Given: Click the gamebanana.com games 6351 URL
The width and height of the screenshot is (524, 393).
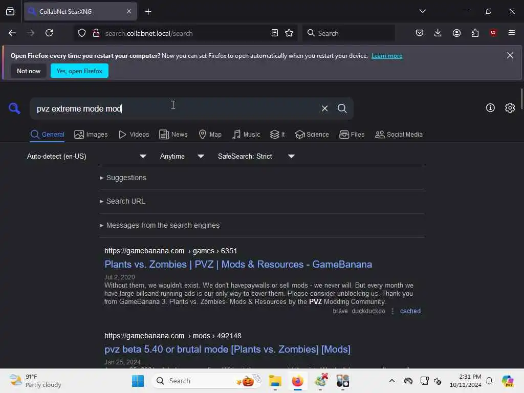Looking at the screenshot, I should click(x=171, y=251).
